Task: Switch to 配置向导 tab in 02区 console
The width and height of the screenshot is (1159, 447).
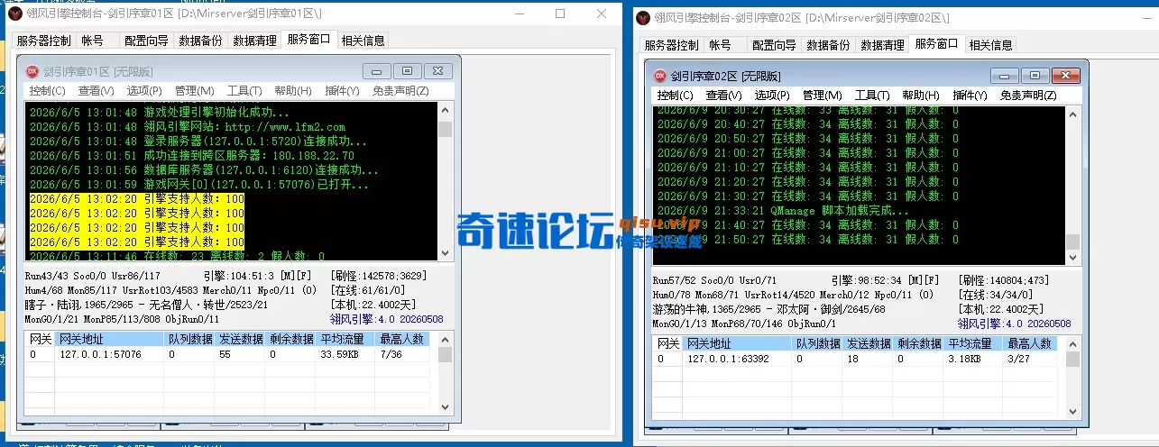Action: pos(774,45)
